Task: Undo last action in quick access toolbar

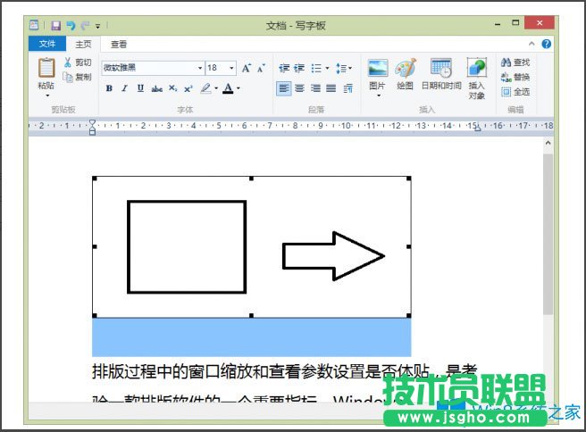Action: click(x=71, y=25)
